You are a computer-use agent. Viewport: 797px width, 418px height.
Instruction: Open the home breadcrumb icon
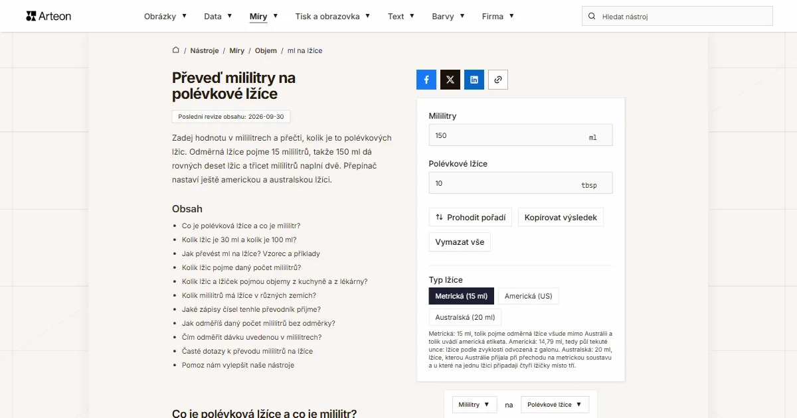click(x=176, y=50)
